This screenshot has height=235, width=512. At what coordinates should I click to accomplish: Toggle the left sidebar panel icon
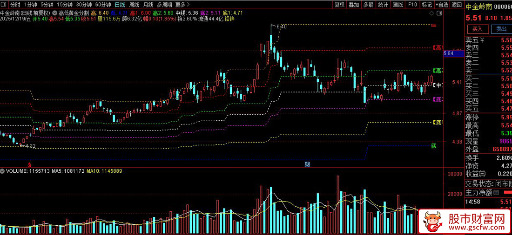click(x=3, y=5)
